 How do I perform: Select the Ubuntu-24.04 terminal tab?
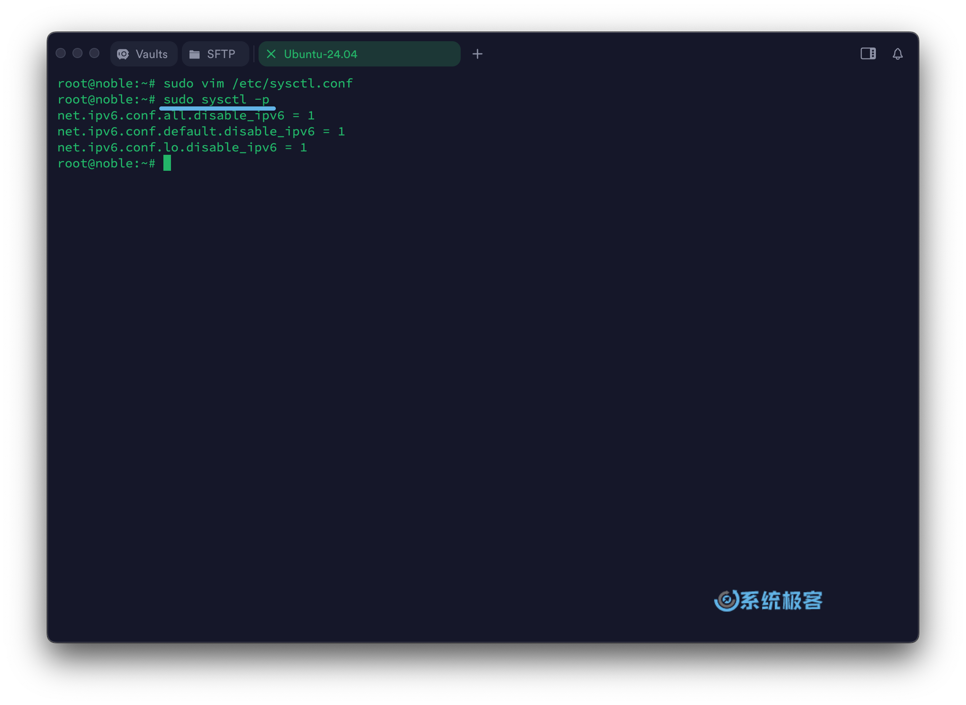click(x=359, y=54)
